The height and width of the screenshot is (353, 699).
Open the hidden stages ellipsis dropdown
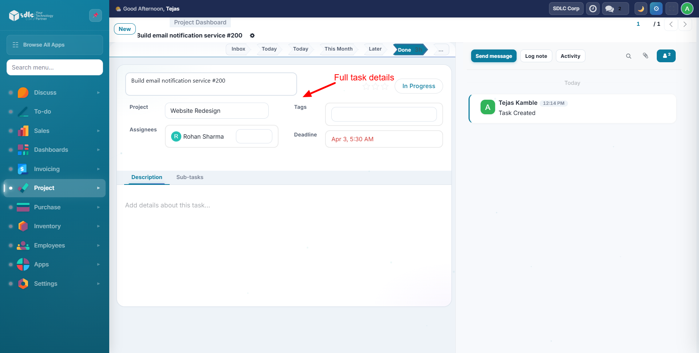point(441,49)
